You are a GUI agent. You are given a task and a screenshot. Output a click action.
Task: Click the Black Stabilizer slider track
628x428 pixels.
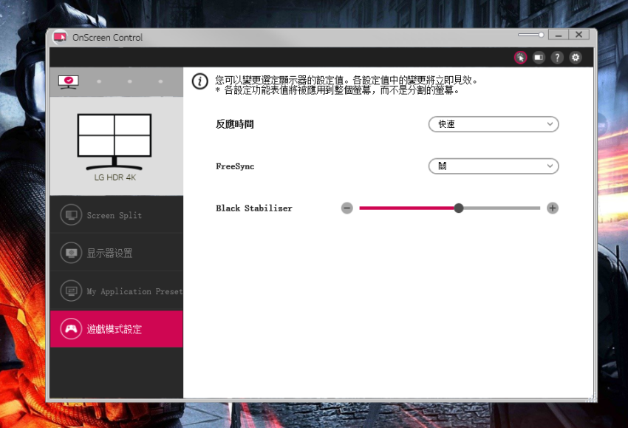coord(449,208)
